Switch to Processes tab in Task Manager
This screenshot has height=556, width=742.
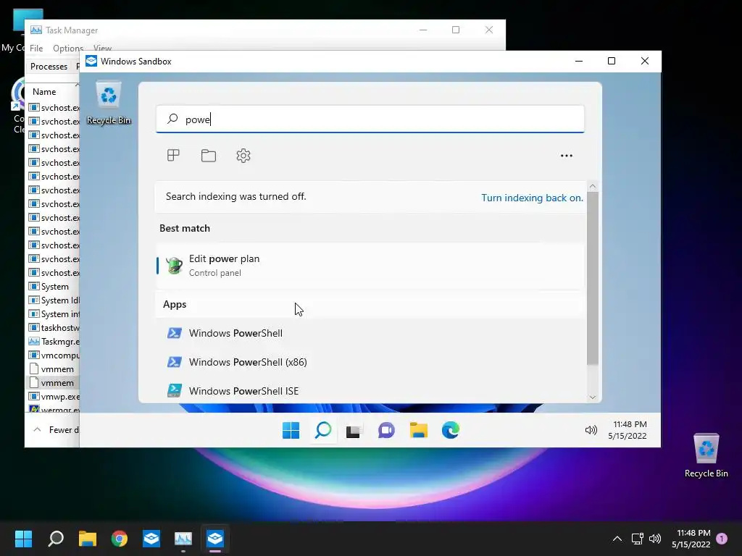click(x=49, y=67)
